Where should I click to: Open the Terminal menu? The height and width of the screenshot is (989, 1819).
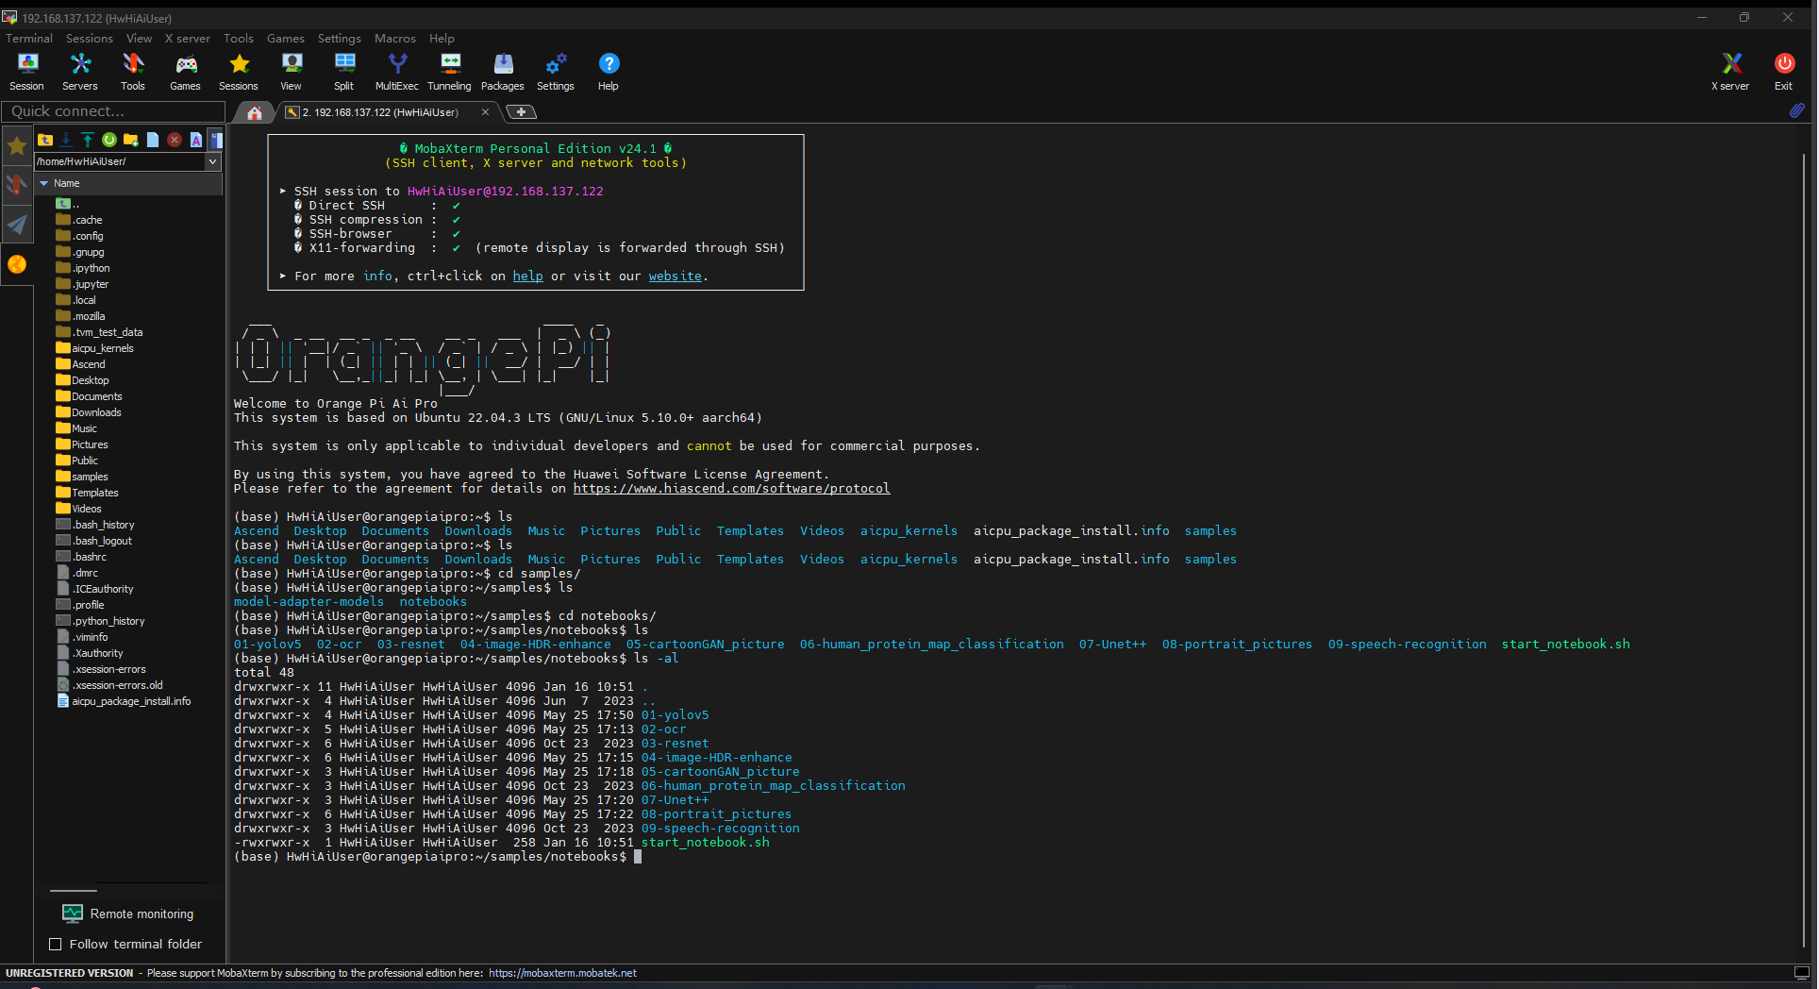click(29, 39)
